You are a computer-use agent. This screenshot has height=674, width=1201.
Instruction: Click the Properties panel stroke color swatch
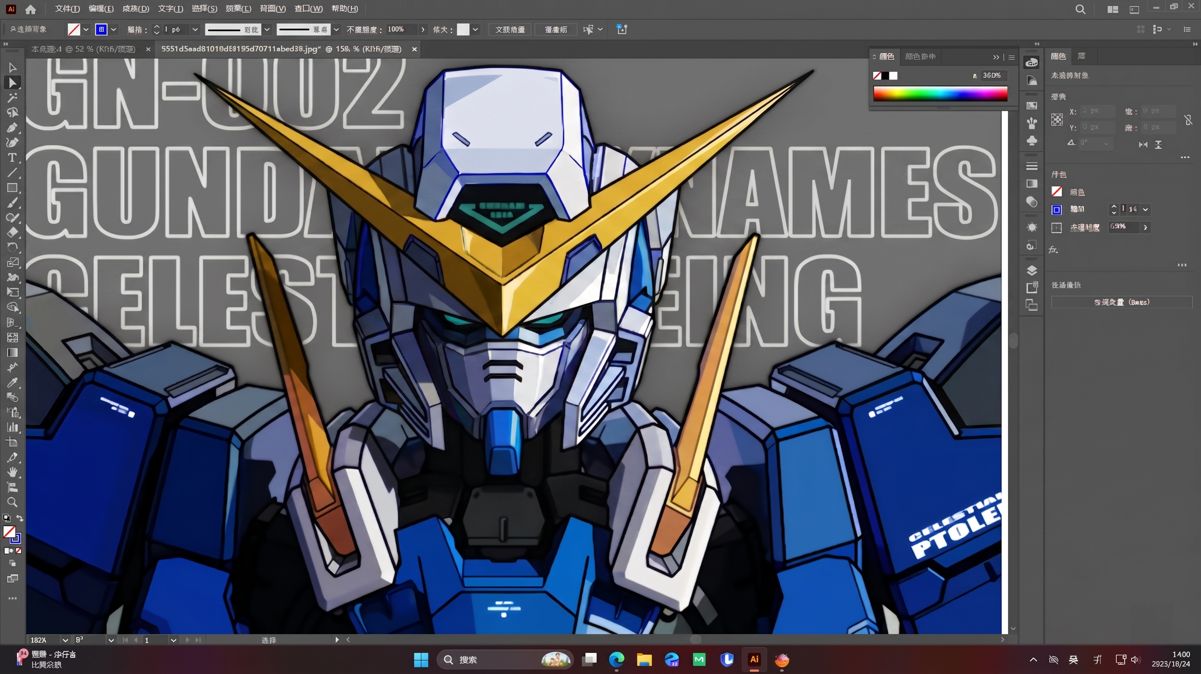coord(1057,210)
